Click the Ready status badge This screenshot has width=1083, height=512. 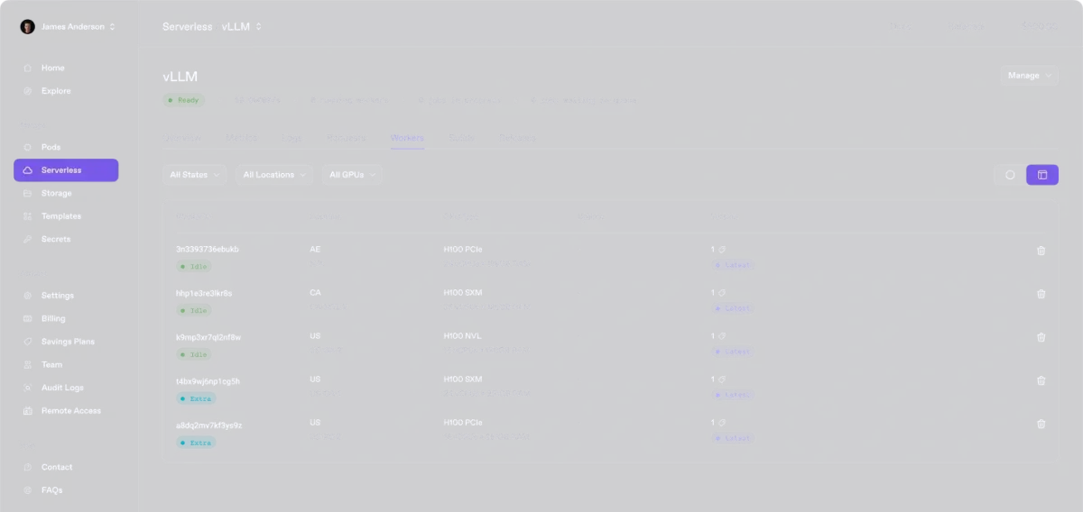point(184,100)
